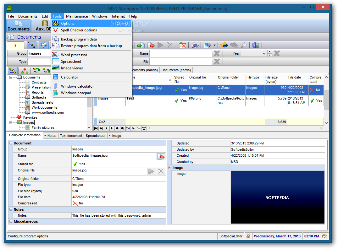Viewport: 338px width, 249px height.
Task: Open the built-in Calculator
Action: tap(91, 77)
